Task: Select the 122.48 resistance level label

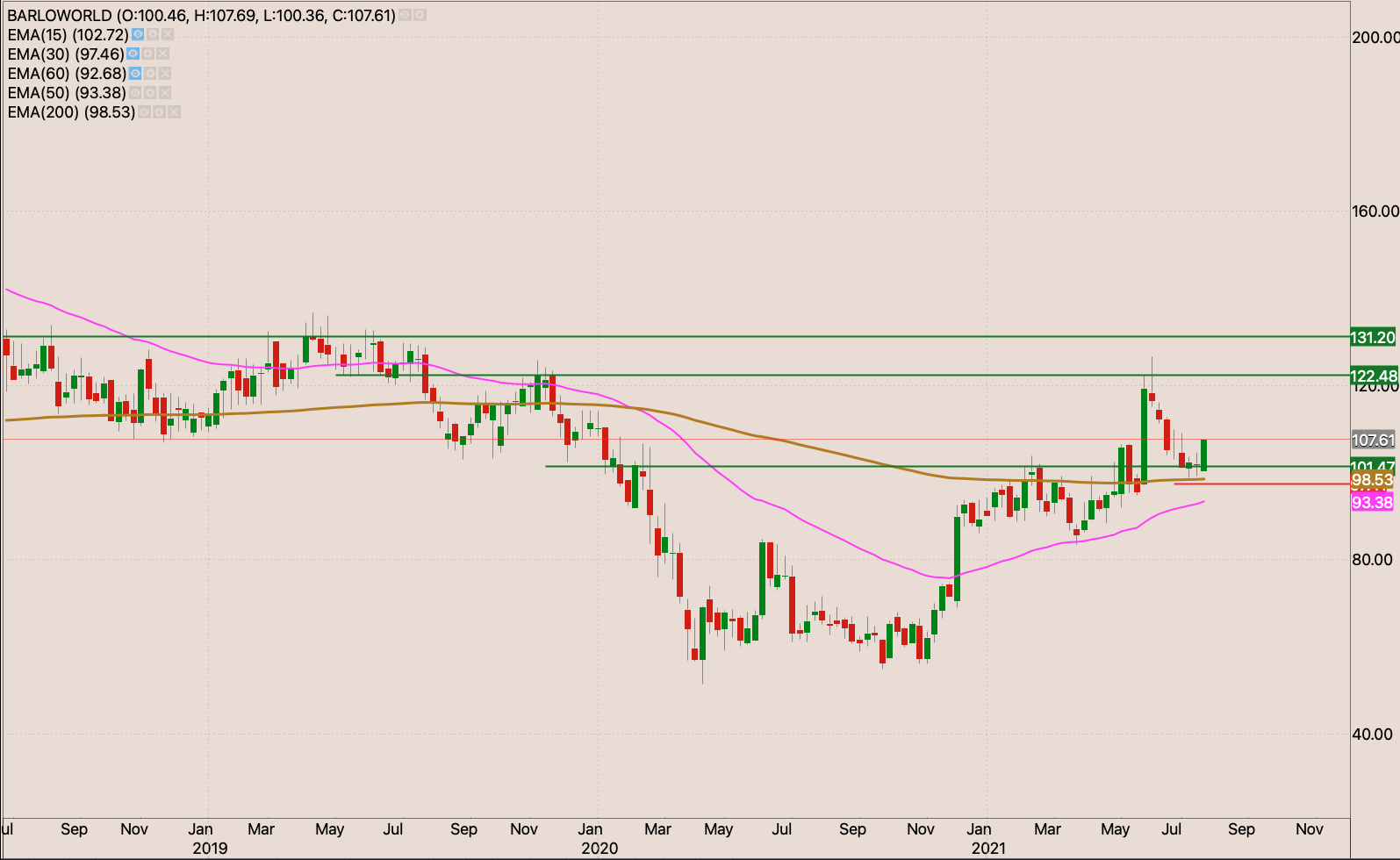Action: (x=1372, y=376)
